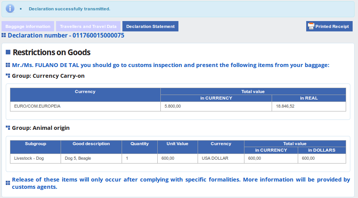Select the Declaration Statement tab
358x198 pixels.
pyautogui.click(x=150, y=26)
